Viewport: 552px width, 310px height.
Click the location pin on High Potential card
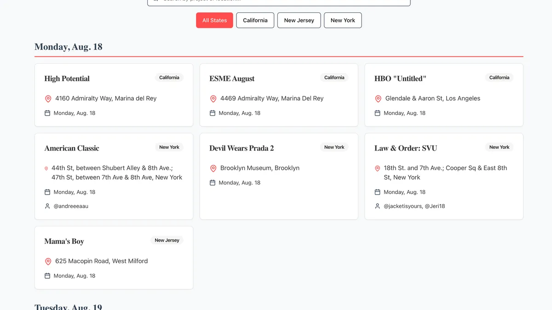click(x=48, y=99)
